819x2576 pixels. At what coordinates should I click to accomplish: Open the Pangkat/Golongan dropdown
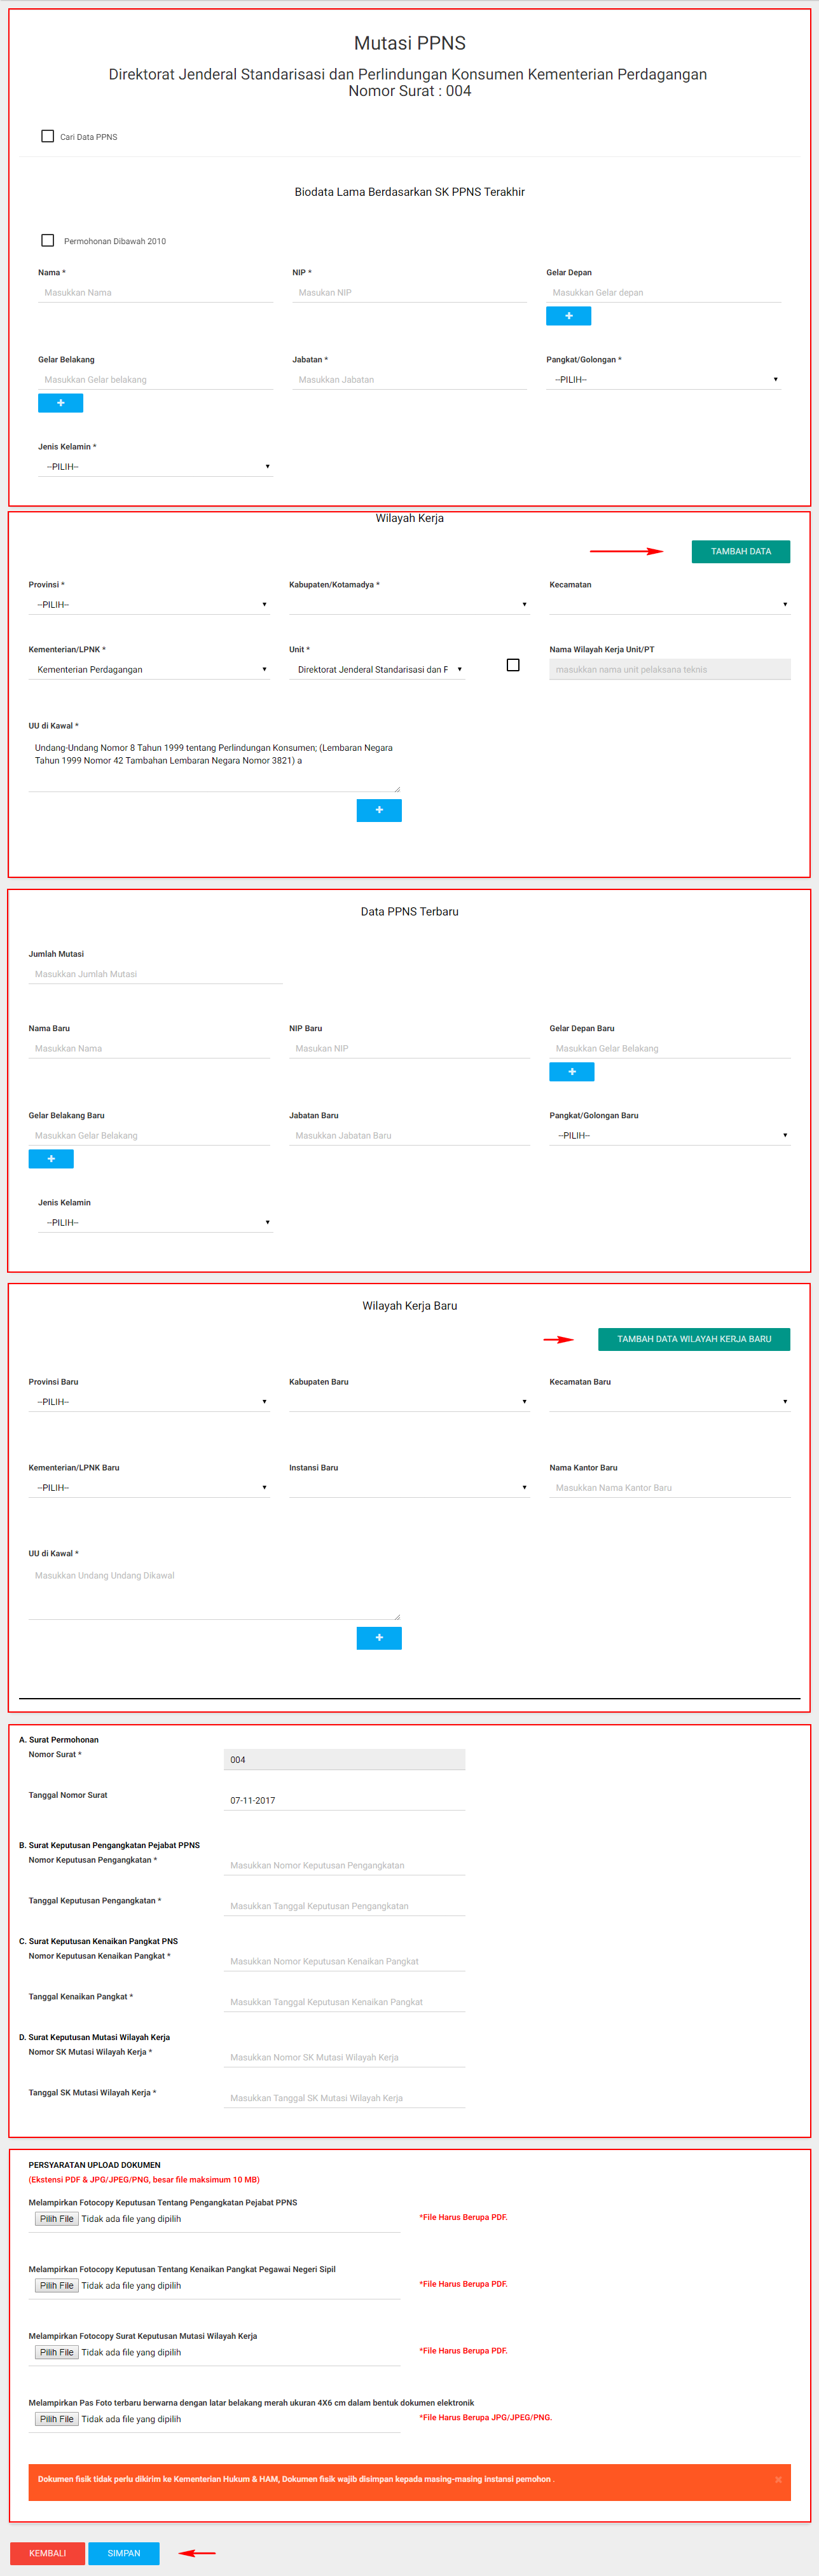(x=664, y=380)
